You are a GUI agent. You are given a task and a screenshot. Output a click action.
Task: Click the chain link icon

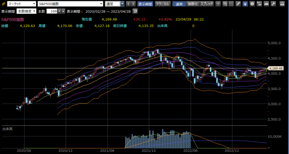(x=3, y=4)
